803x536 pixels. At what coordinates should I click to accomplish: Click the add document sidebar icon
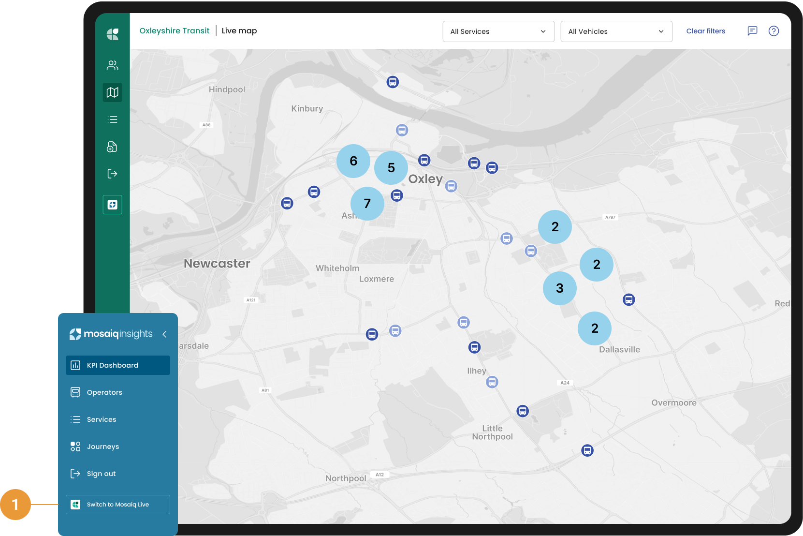click(112, 147)
